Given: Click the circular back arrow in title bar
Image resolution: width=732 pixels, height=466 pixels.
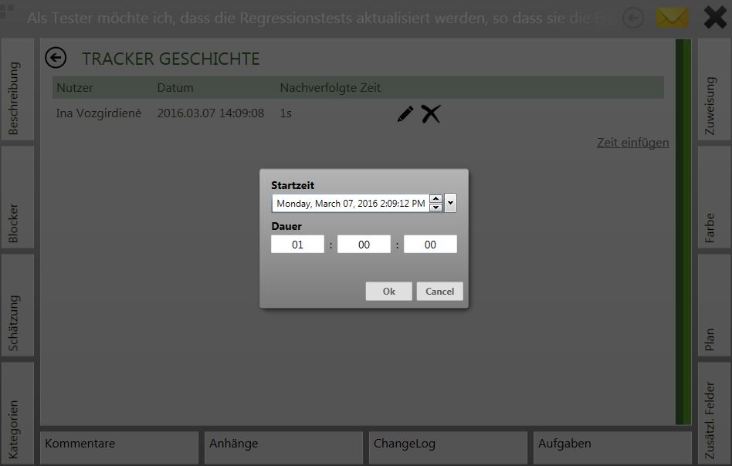Looking at the screenshot, I should coord(633,18).
